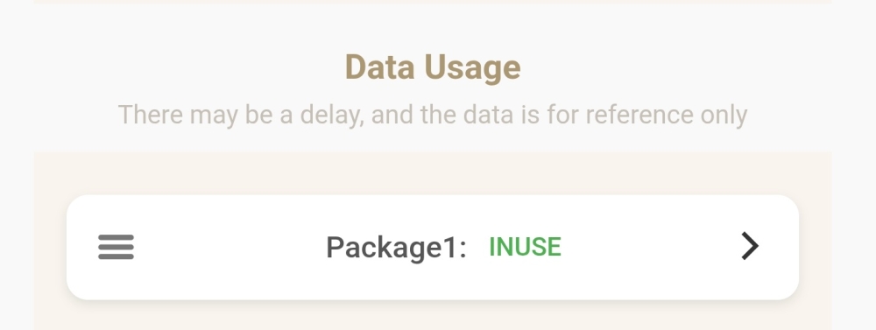The image size is (876, 330).
Task: Open Package1 details via right chevron arrow
Action: tap(750, 246)
